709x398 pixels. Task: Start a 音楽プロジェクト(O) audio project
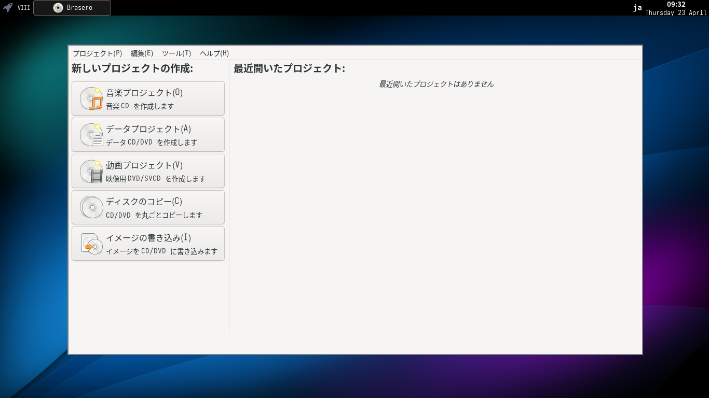point(148,98)
